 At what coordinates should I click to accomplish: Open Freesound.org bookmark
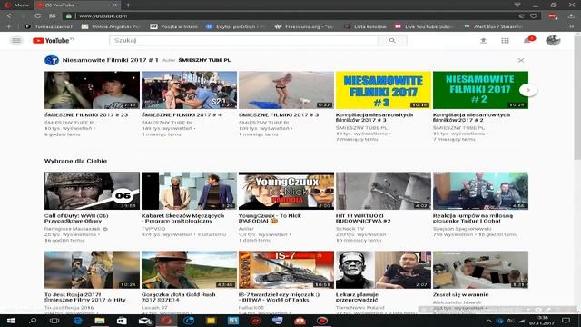click(x=305, y=26)
